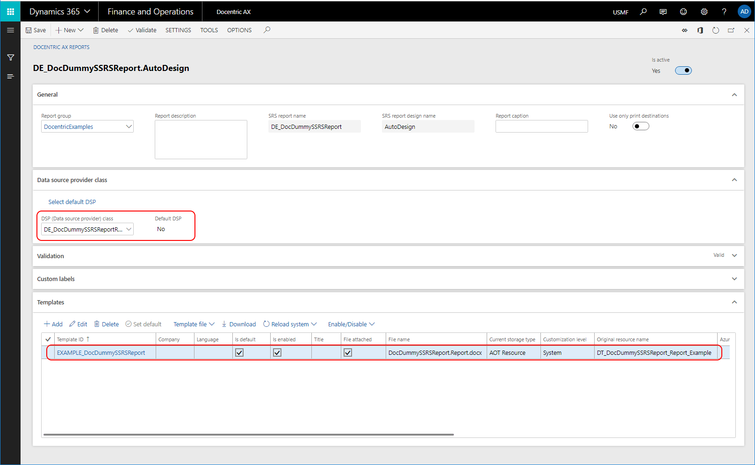Show the filter pane funnel icon
This screenshot has width=755, height=465.
point(10,57)
